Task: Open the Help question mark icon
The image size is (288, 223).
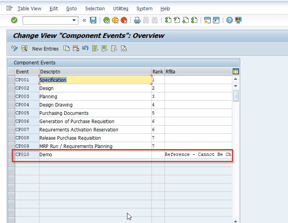Action: (229, 20)
